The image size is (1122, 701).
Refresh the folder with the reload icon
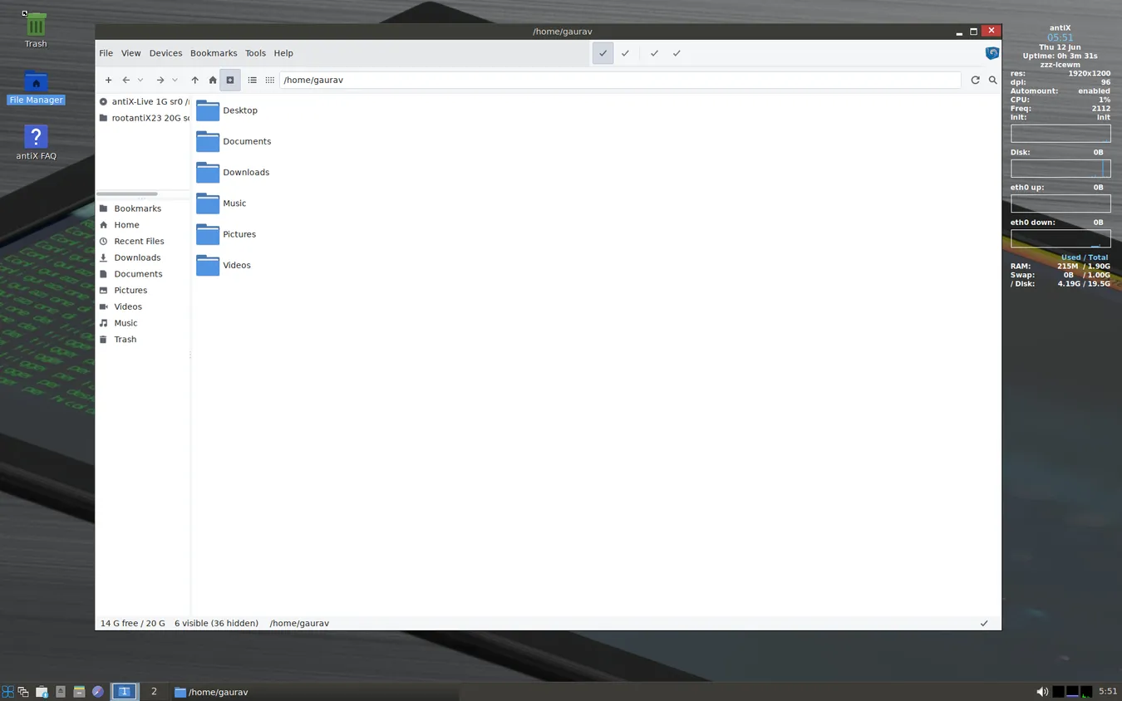coord(975,80)
